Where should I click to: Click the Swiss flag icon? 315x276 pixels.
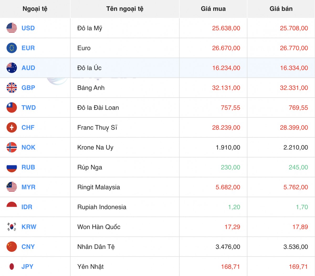[x=12, y=128]
